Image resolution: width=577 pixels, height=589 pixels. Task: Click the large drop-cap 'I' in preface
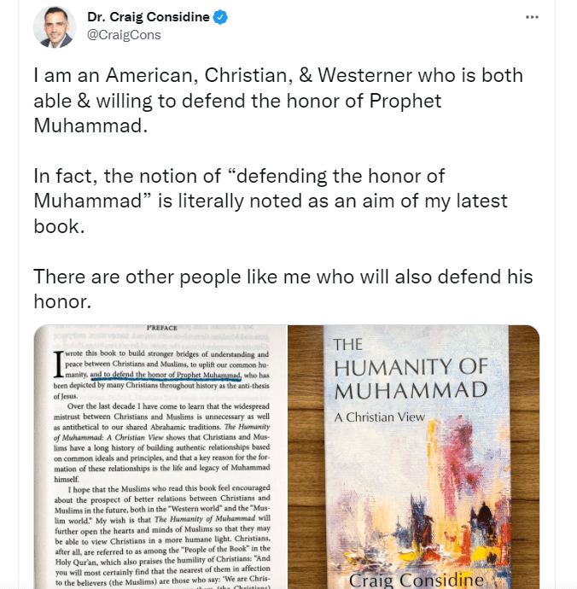tap(59, 364)
